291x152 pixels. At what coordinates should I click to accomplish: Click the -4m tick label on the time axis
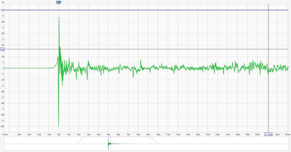tap(19, 134)
